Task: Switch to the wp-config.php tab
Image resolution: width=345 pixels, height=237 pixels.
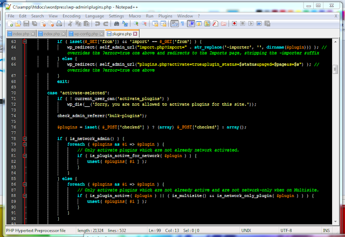Action: [x=86, y=34]
